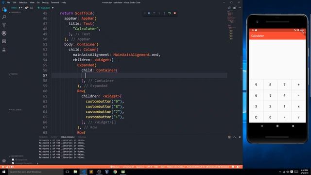The width and height of the screenshot is (311, 175).
Task: Select the Android SDK device in status bar
Action: point(208,167)
